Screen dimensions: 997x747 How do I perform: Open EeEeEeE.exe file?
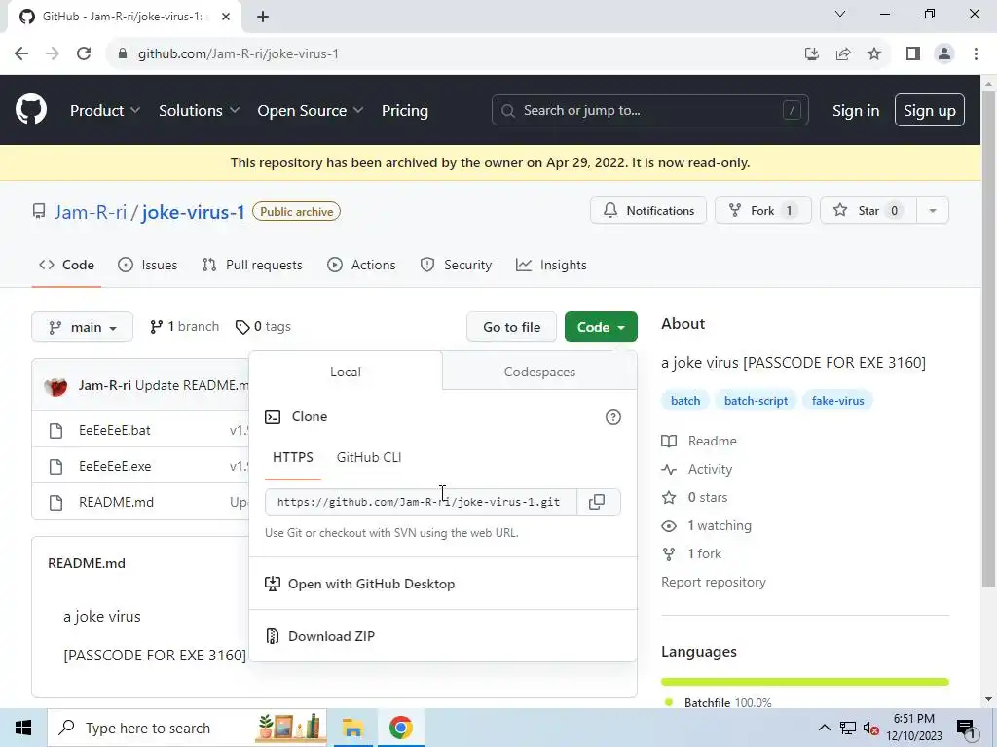115,467
